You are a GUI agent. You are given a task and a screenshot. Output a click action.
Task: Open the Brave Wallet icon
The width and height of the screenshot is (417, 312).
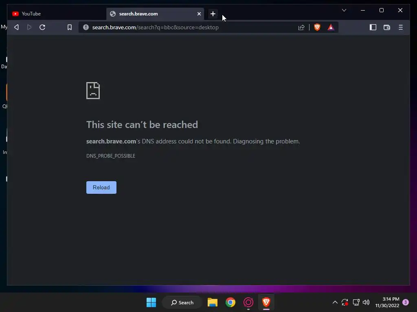(x=387, y=27)
